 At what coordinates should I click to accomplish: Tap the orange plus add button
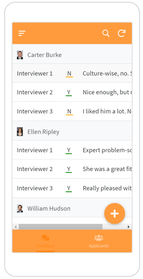click(x=114, y=213)
